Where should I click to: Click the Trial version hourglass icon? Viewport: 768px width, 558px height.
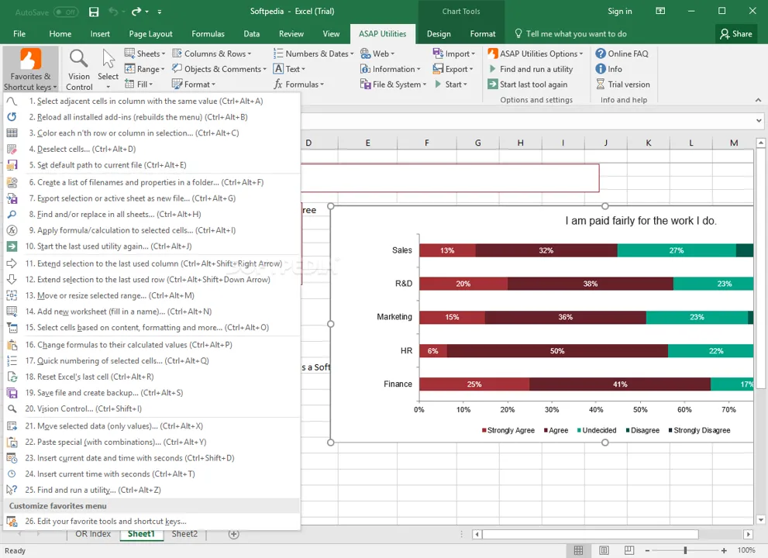coord(601,84)
